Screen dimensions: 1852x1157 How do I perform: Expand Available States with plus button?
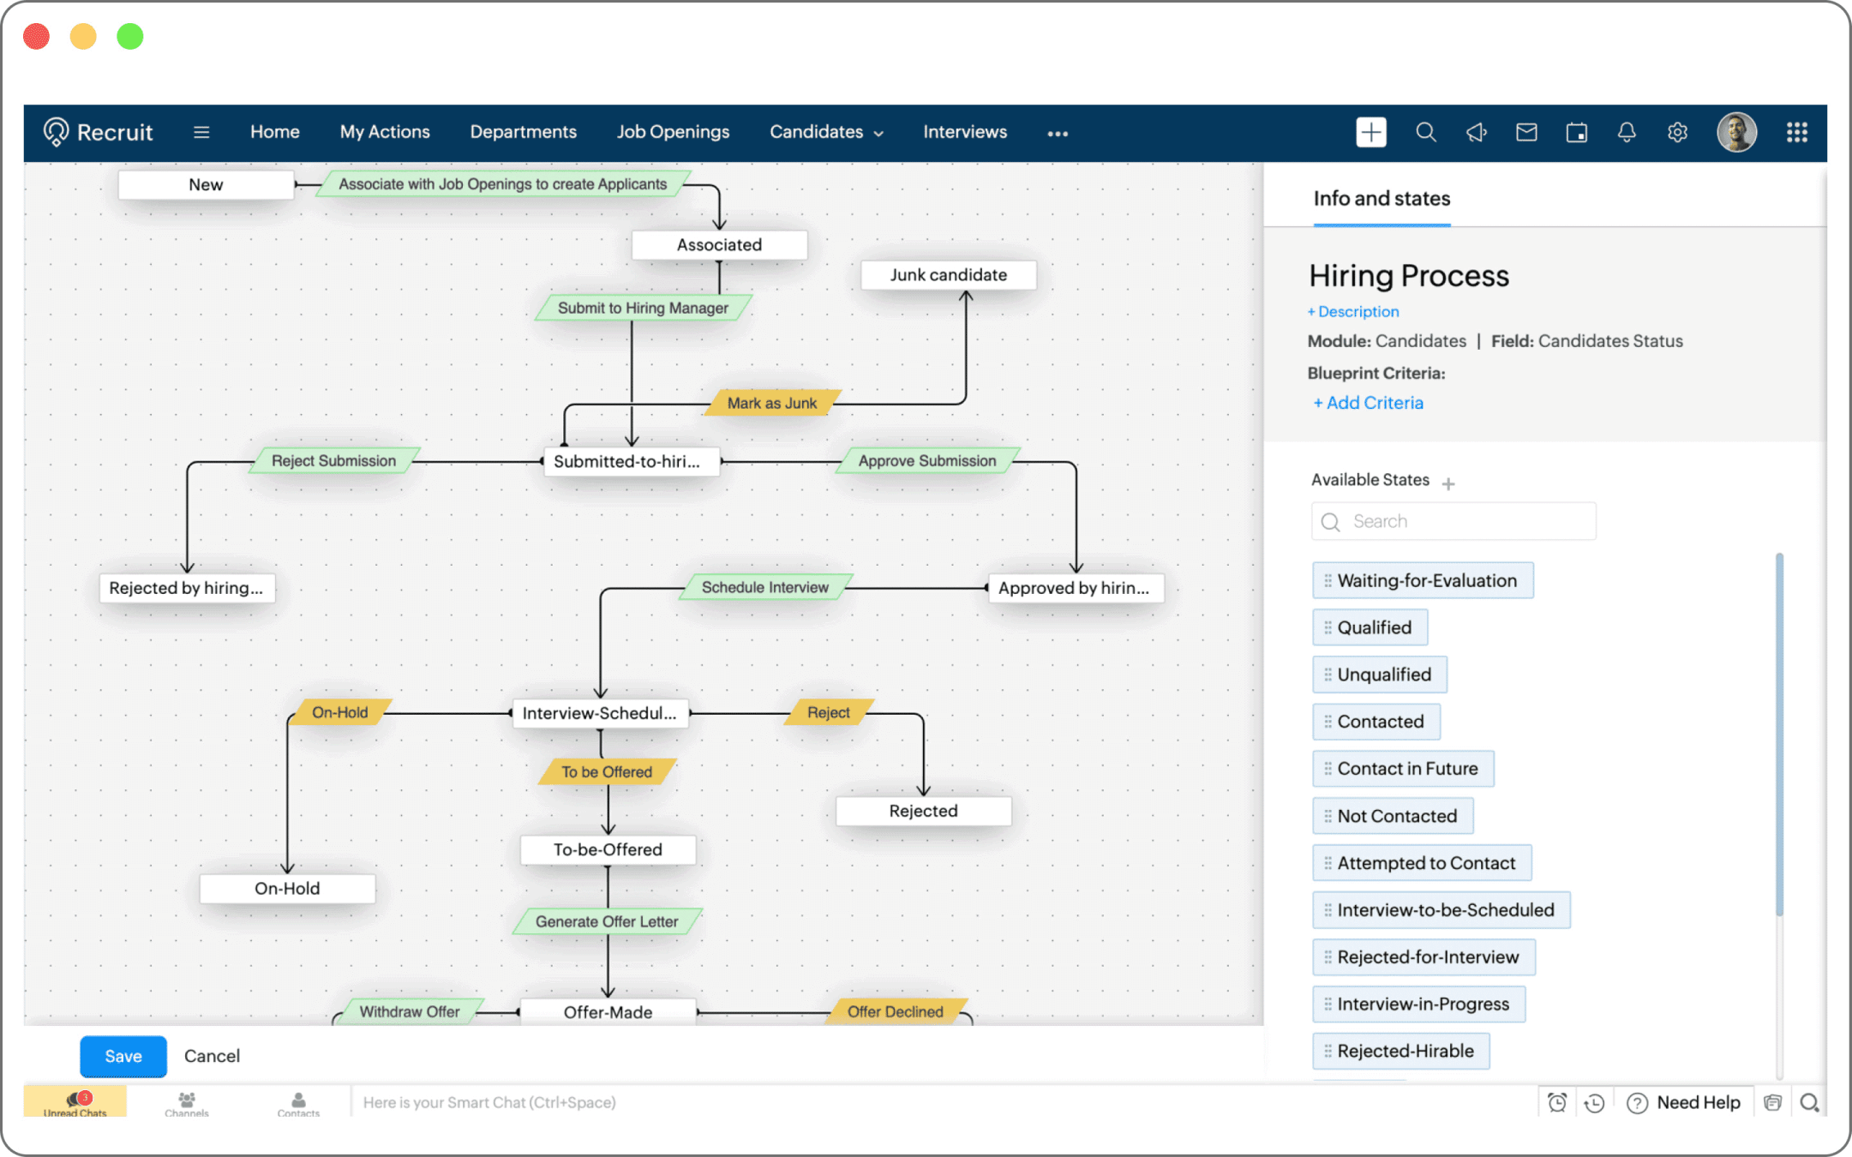(1449, 483)
